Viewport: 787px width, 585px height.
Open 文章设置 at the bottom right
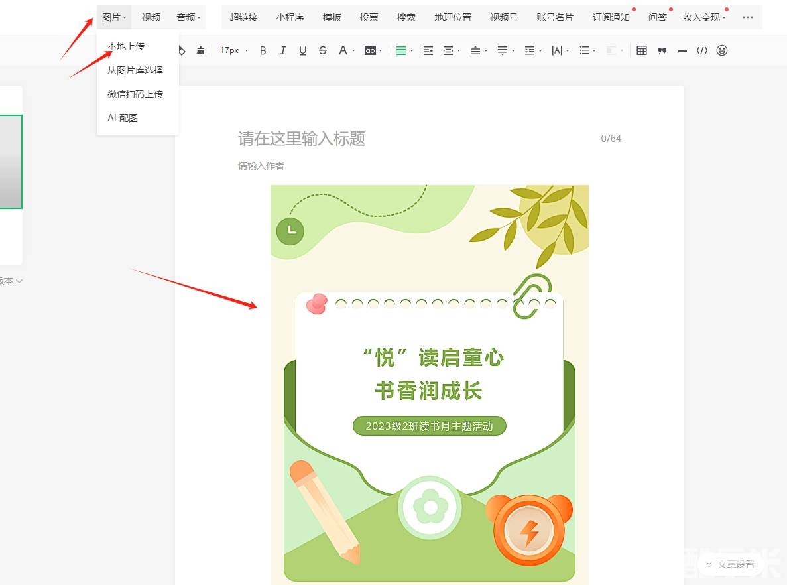[x=731, y=564]
